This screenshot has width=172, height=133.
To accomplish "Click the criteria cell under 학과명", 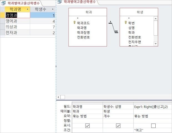I will [x=87, y=130].
